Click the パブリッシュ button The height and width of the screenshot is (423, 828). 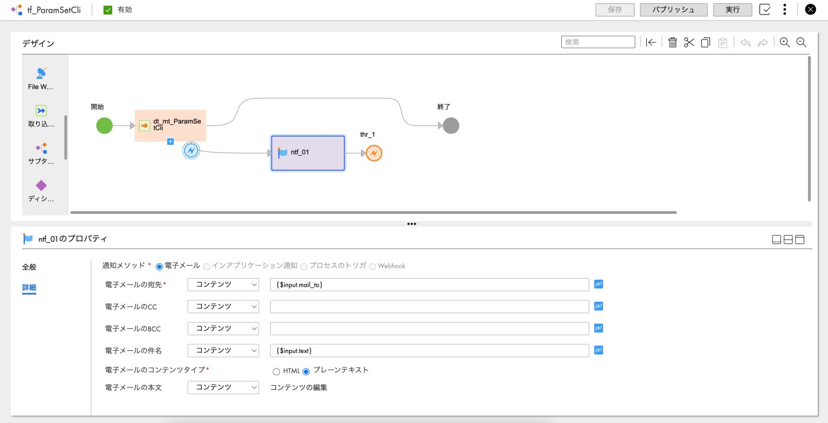[x=673, y=9]
